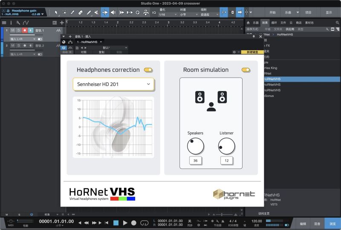
Task: Disarm record on track 1
Action: tap(25, 30)
